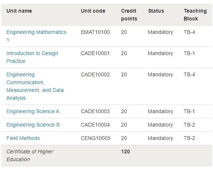Click the Unit name column header
The height and width of the screenshot is (169, 213).
19,11
